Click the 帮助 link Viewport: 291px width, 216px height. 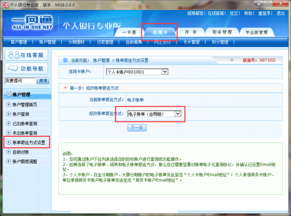[248, 14]
